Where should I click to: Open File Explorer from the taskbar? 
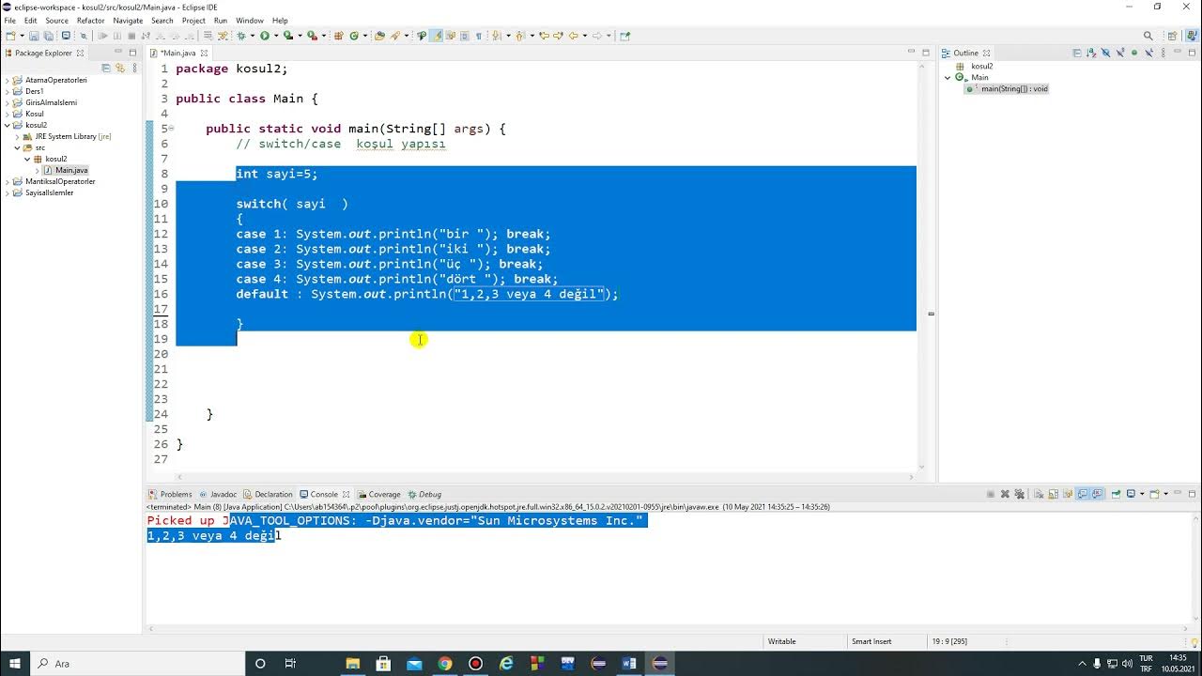tap(353, 663)
